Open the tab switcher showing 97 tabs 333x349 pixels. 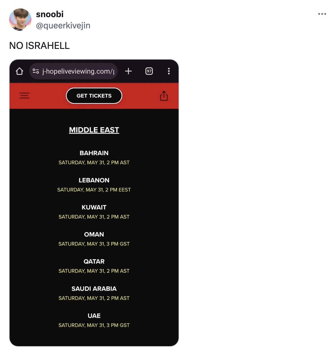pyautogui.click(x=149, y=71)
